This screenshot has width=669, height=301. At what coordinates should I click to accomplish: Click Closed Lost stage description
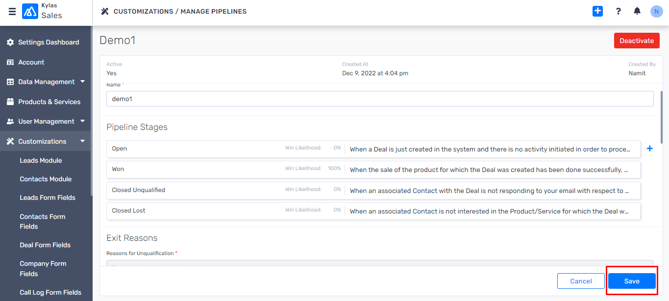[489, 212]
